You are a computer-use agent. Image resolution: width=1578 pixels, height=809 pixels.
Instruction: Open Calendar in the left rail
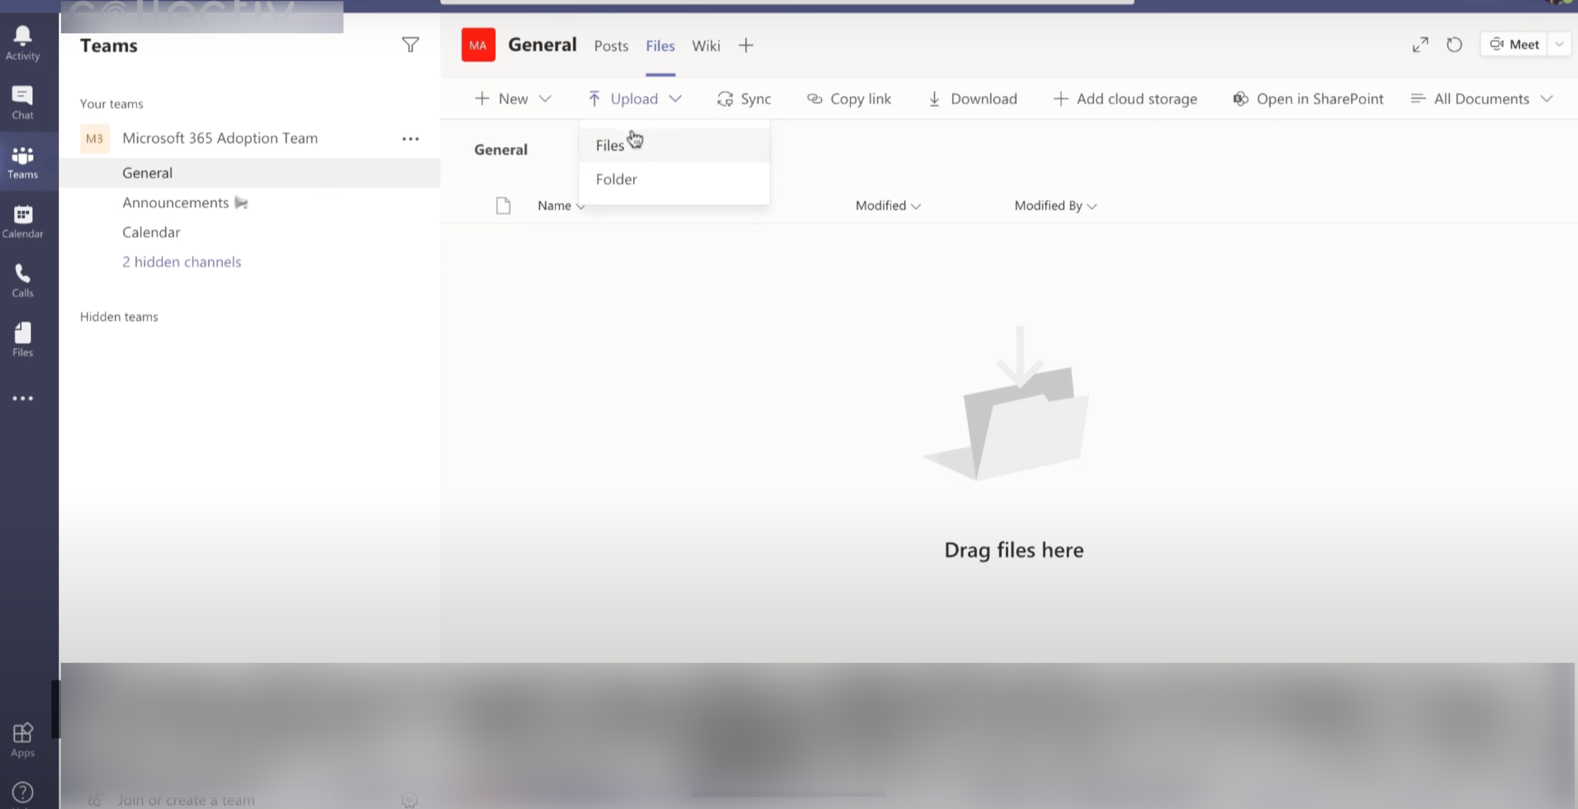coord(23,221)
